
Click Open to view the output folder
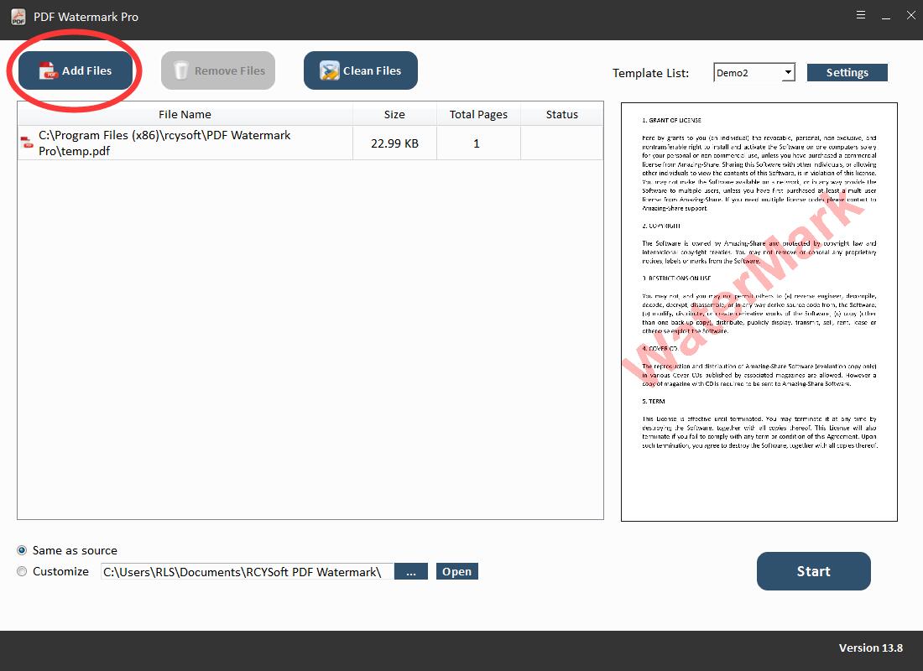tap(456, 572)
